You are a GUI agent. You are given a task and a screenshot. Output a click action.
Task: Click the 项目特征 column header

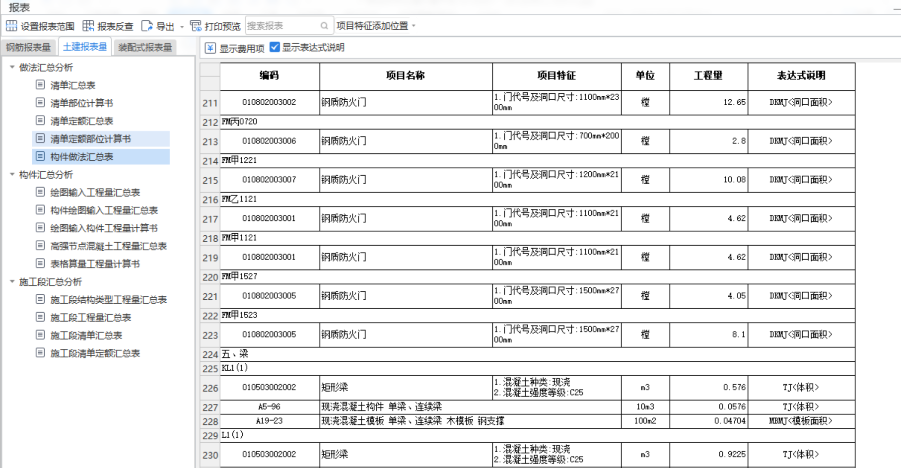click(556, 76)
